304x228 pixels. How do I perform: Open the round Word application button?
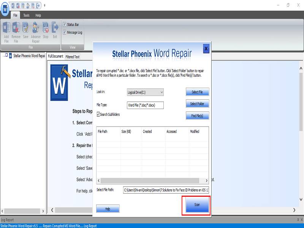5,8
